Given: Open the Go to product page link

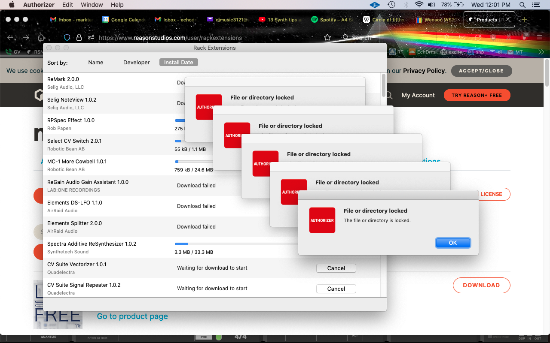Looking at the screenshot, I should [x=132, y=316].
